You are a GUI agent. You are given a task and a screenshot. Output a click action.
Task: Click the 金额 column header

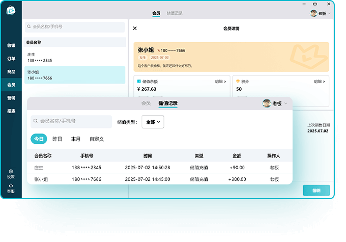(237, 156)
